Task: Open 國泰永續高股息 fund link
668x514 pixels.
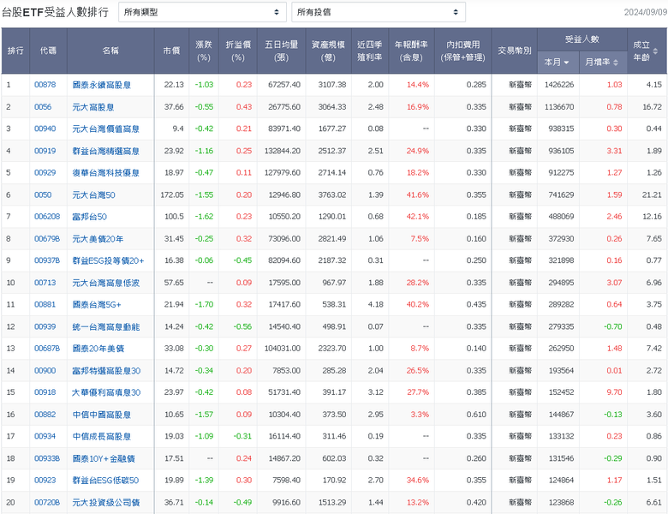Action: point(101,85)
